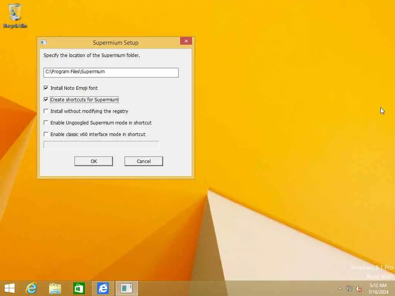Click the empty installation progress bar

click(x=101, y=145)
